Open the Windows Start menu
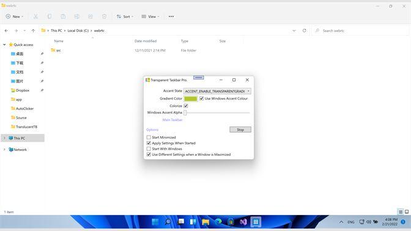 pyautogui.click(x=155, y=222)
